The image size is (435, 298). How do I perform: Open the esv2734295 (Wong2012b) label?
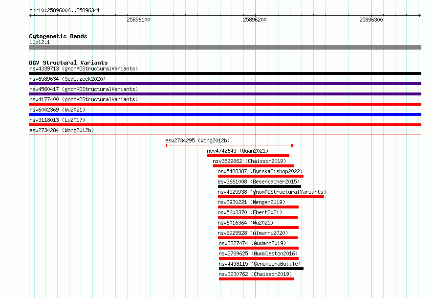197,140
